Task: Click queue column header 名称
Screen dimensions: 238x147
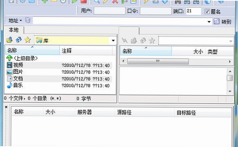Action: pos(28,112)
